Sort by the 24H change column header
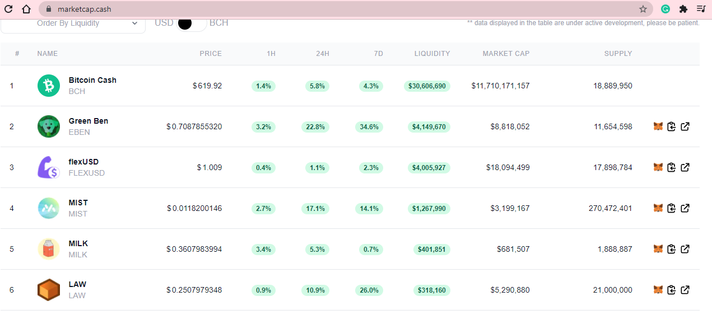Screen dimensions: 712x315 [323, 54]
